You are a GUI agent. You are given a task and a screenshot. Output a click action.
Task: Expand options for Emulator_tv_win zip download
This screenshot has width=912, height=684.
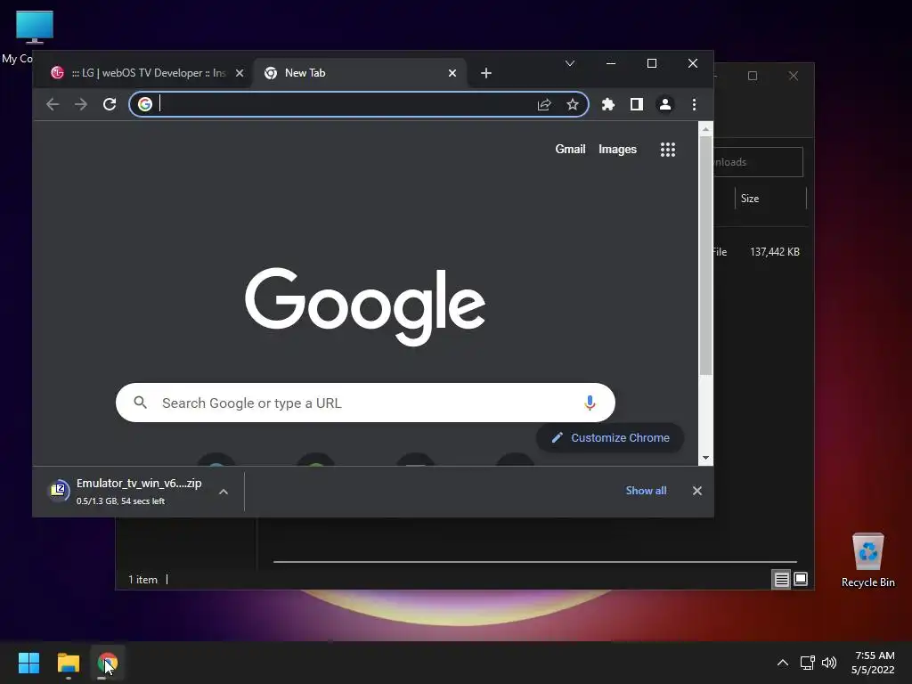click(x=224, y=492)
